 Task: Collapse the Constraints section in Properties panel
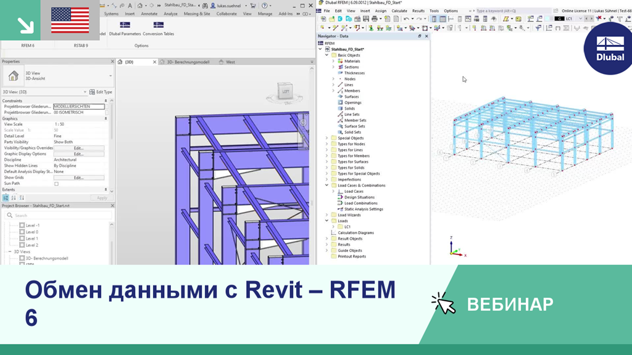pos(106,101)
